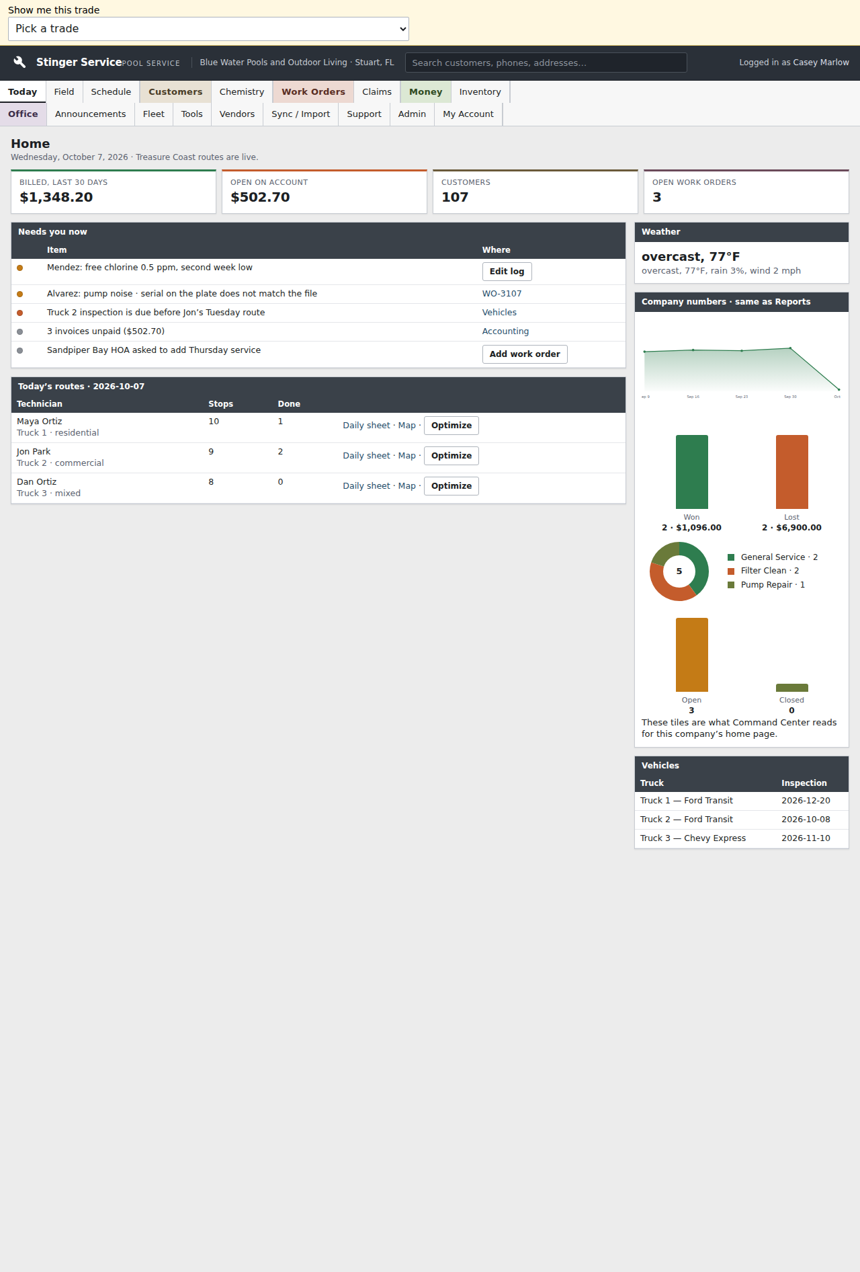The width and height of the screenshot is (860, 1272).
Task: Open the My Account subtab
Action: coord(468,114)
